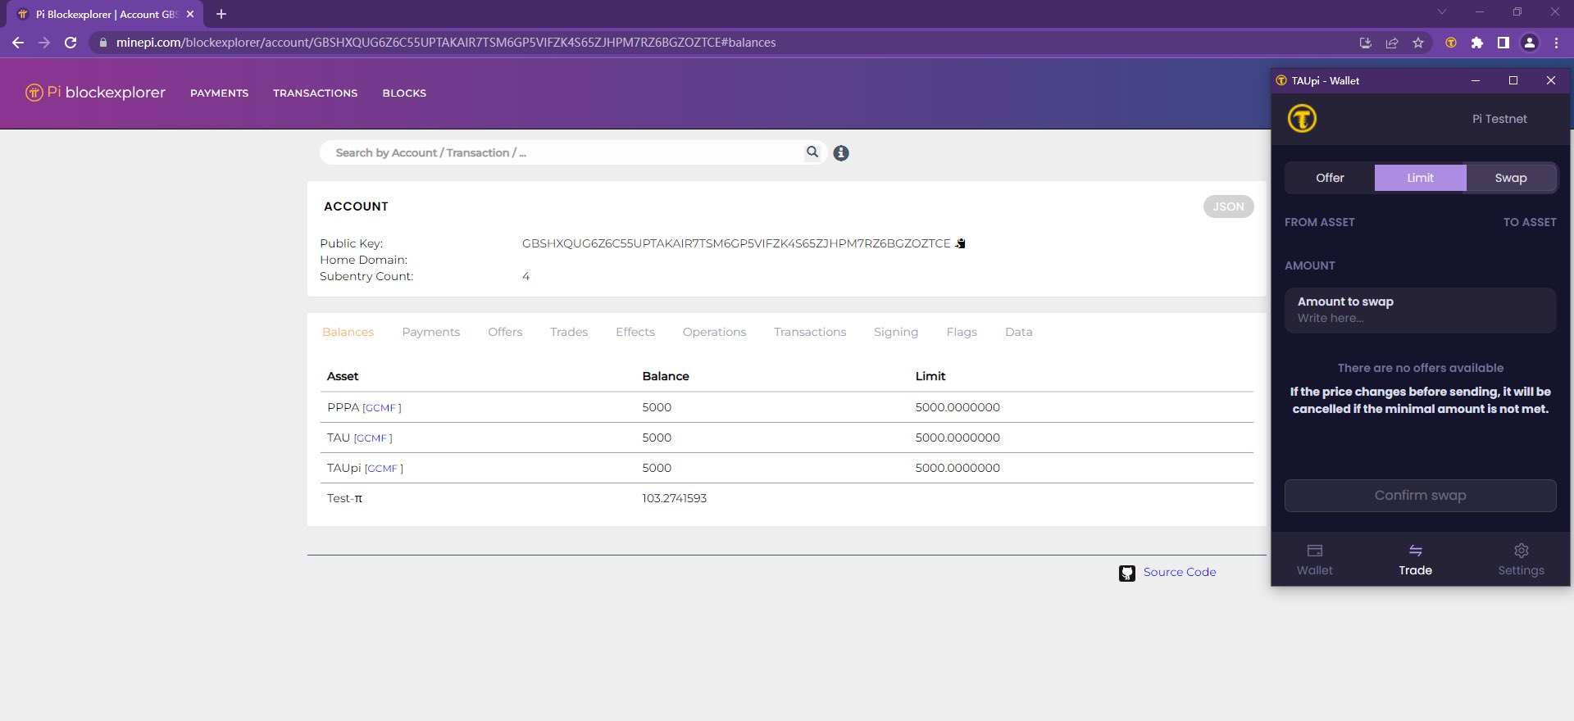Open the browser extensions puzzle icon
This screenshot has width=1574, height=721.
click(1477, 43)
